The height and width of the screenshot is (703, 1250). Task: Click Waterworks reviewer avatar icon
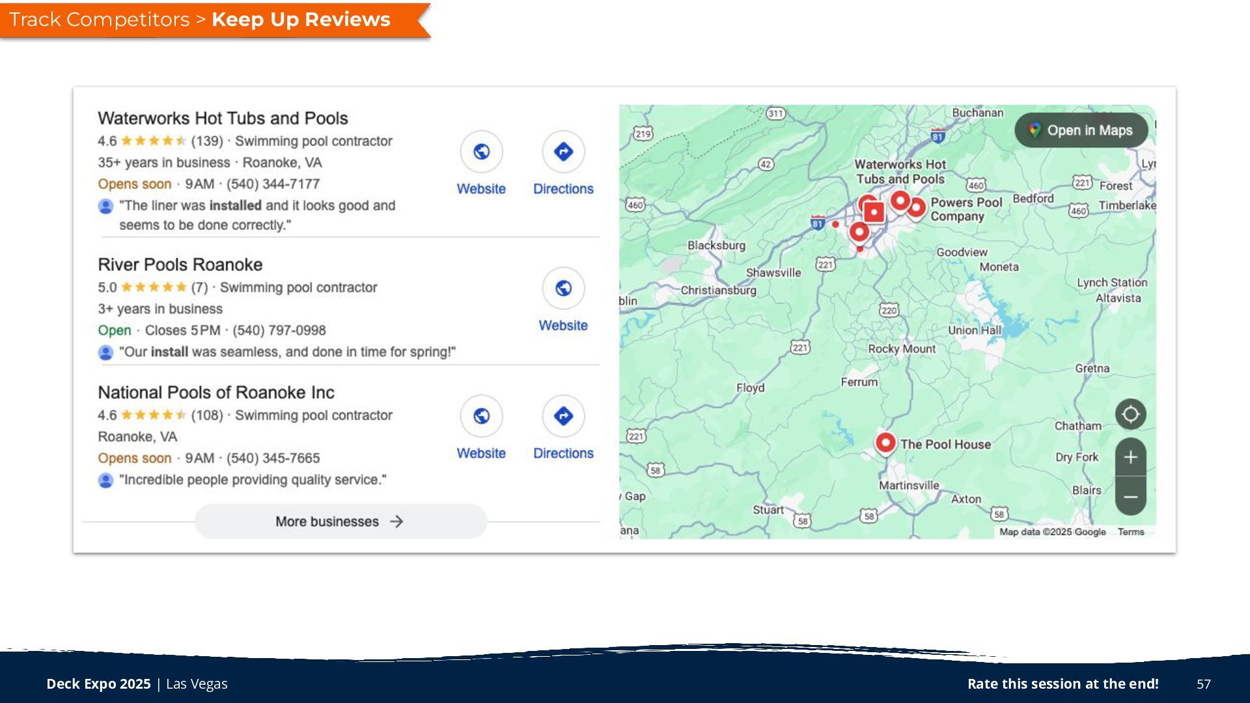105,206
